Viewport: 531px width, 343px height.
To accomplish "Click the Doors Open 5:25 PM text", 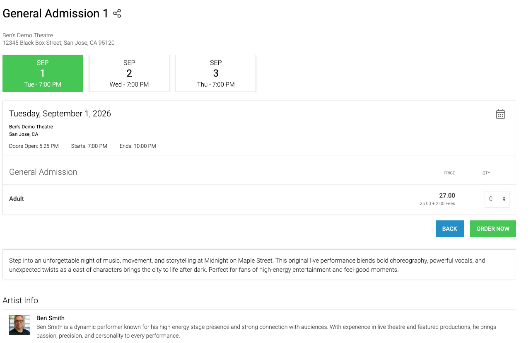I will 34,146.
